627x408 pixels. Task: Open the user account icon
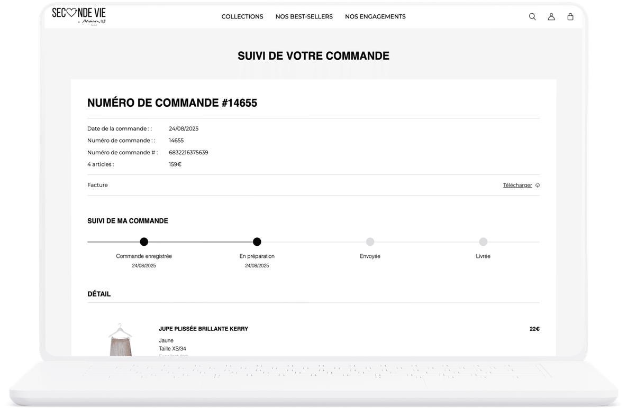pyautogui.click(x=551, y=16)
